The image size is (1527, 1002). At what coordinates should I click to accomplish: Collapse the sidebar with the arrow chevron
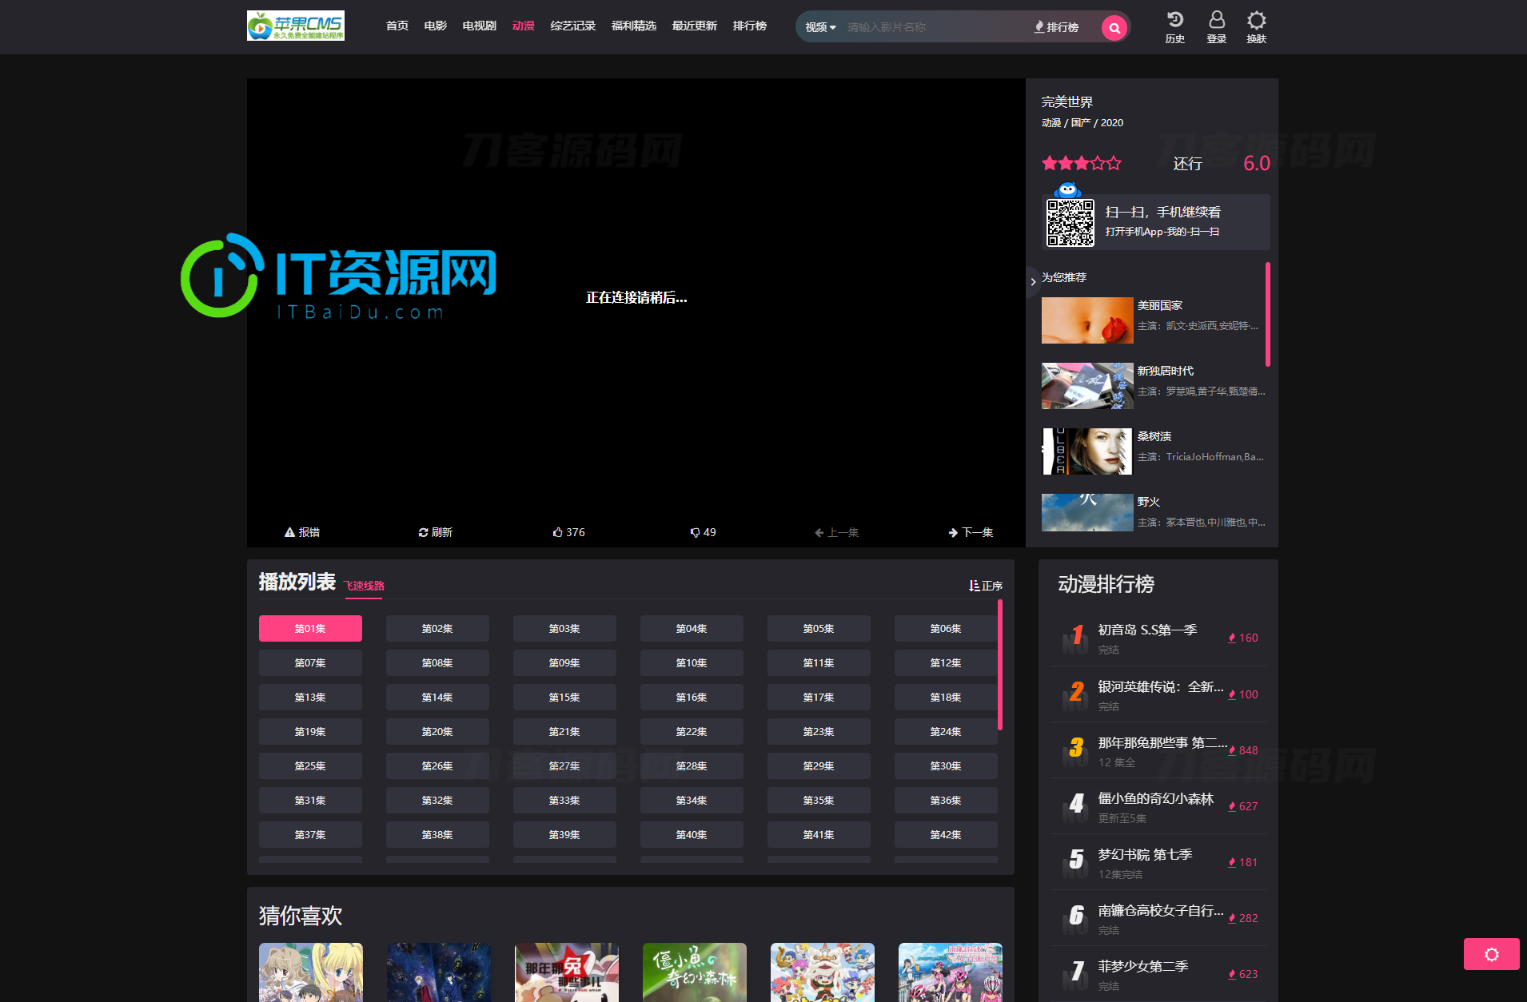pos(1033,282)
